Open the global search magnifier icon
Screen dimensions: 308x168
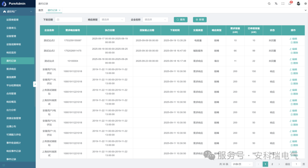click(x=269, y=3)
